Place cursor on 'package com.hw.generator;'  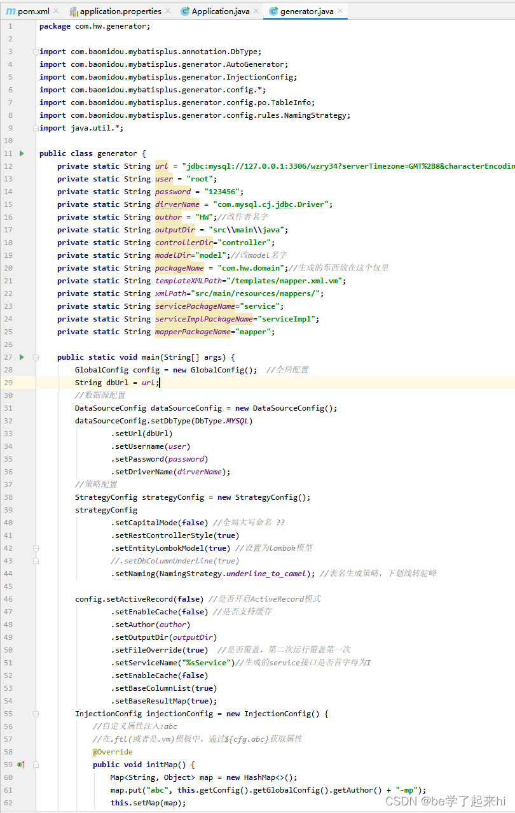95,26
